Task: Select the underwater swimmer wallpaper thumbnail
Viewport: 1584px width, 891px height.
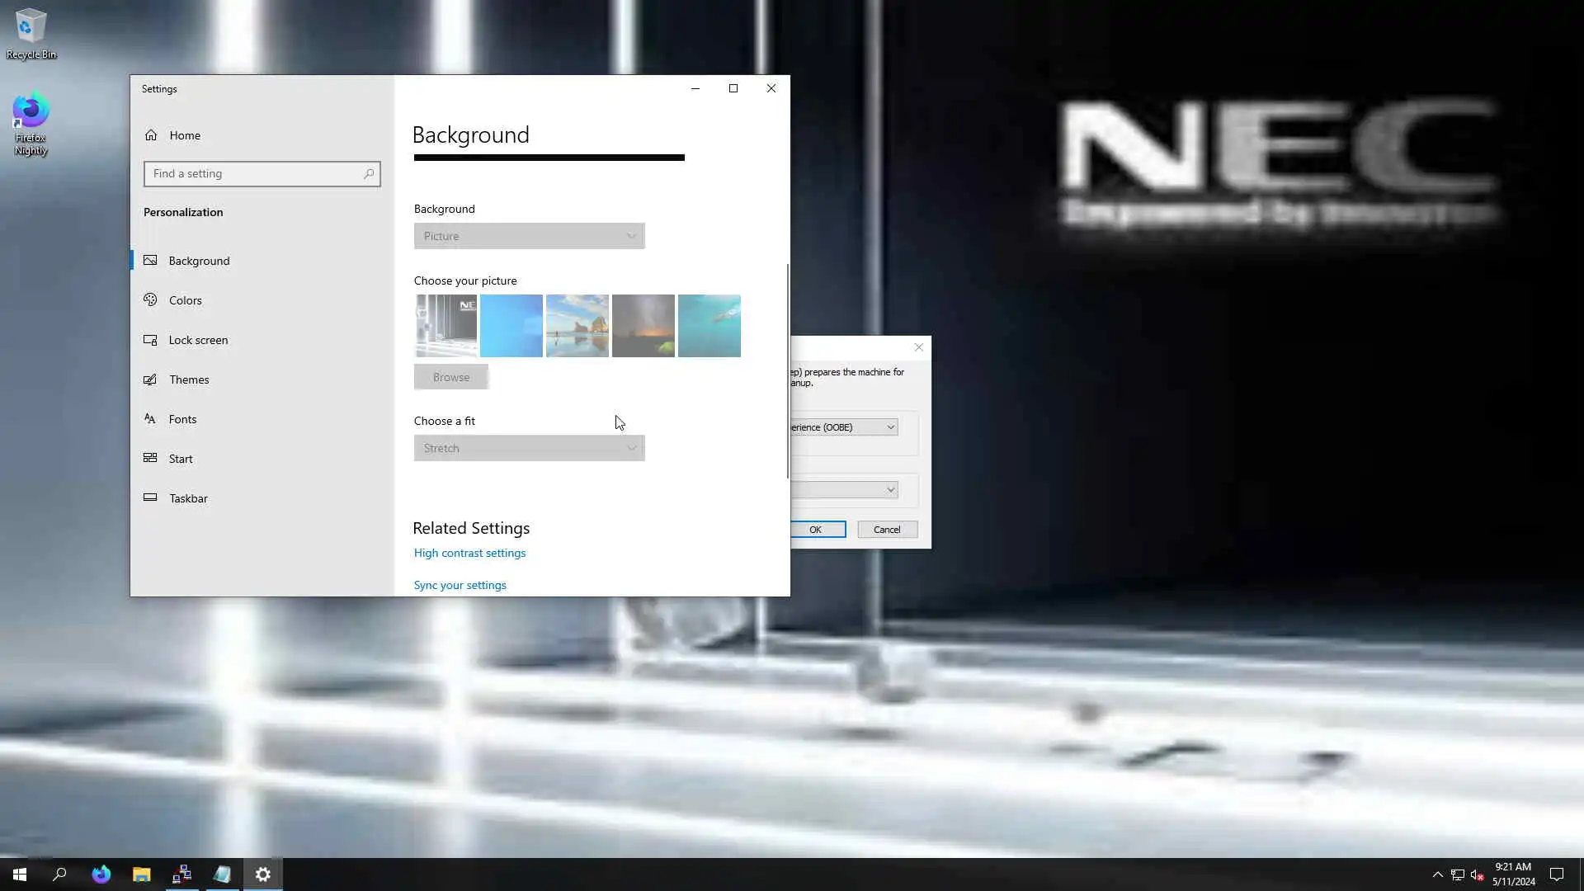Action: pyautogui.click(x=709, y=326)
